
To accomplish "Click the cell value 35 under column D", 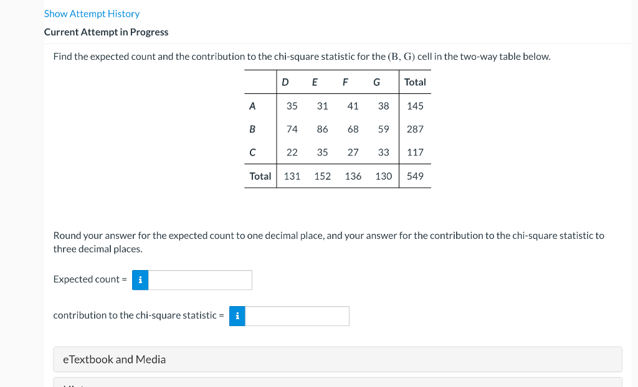I will [x=292, y=106].
